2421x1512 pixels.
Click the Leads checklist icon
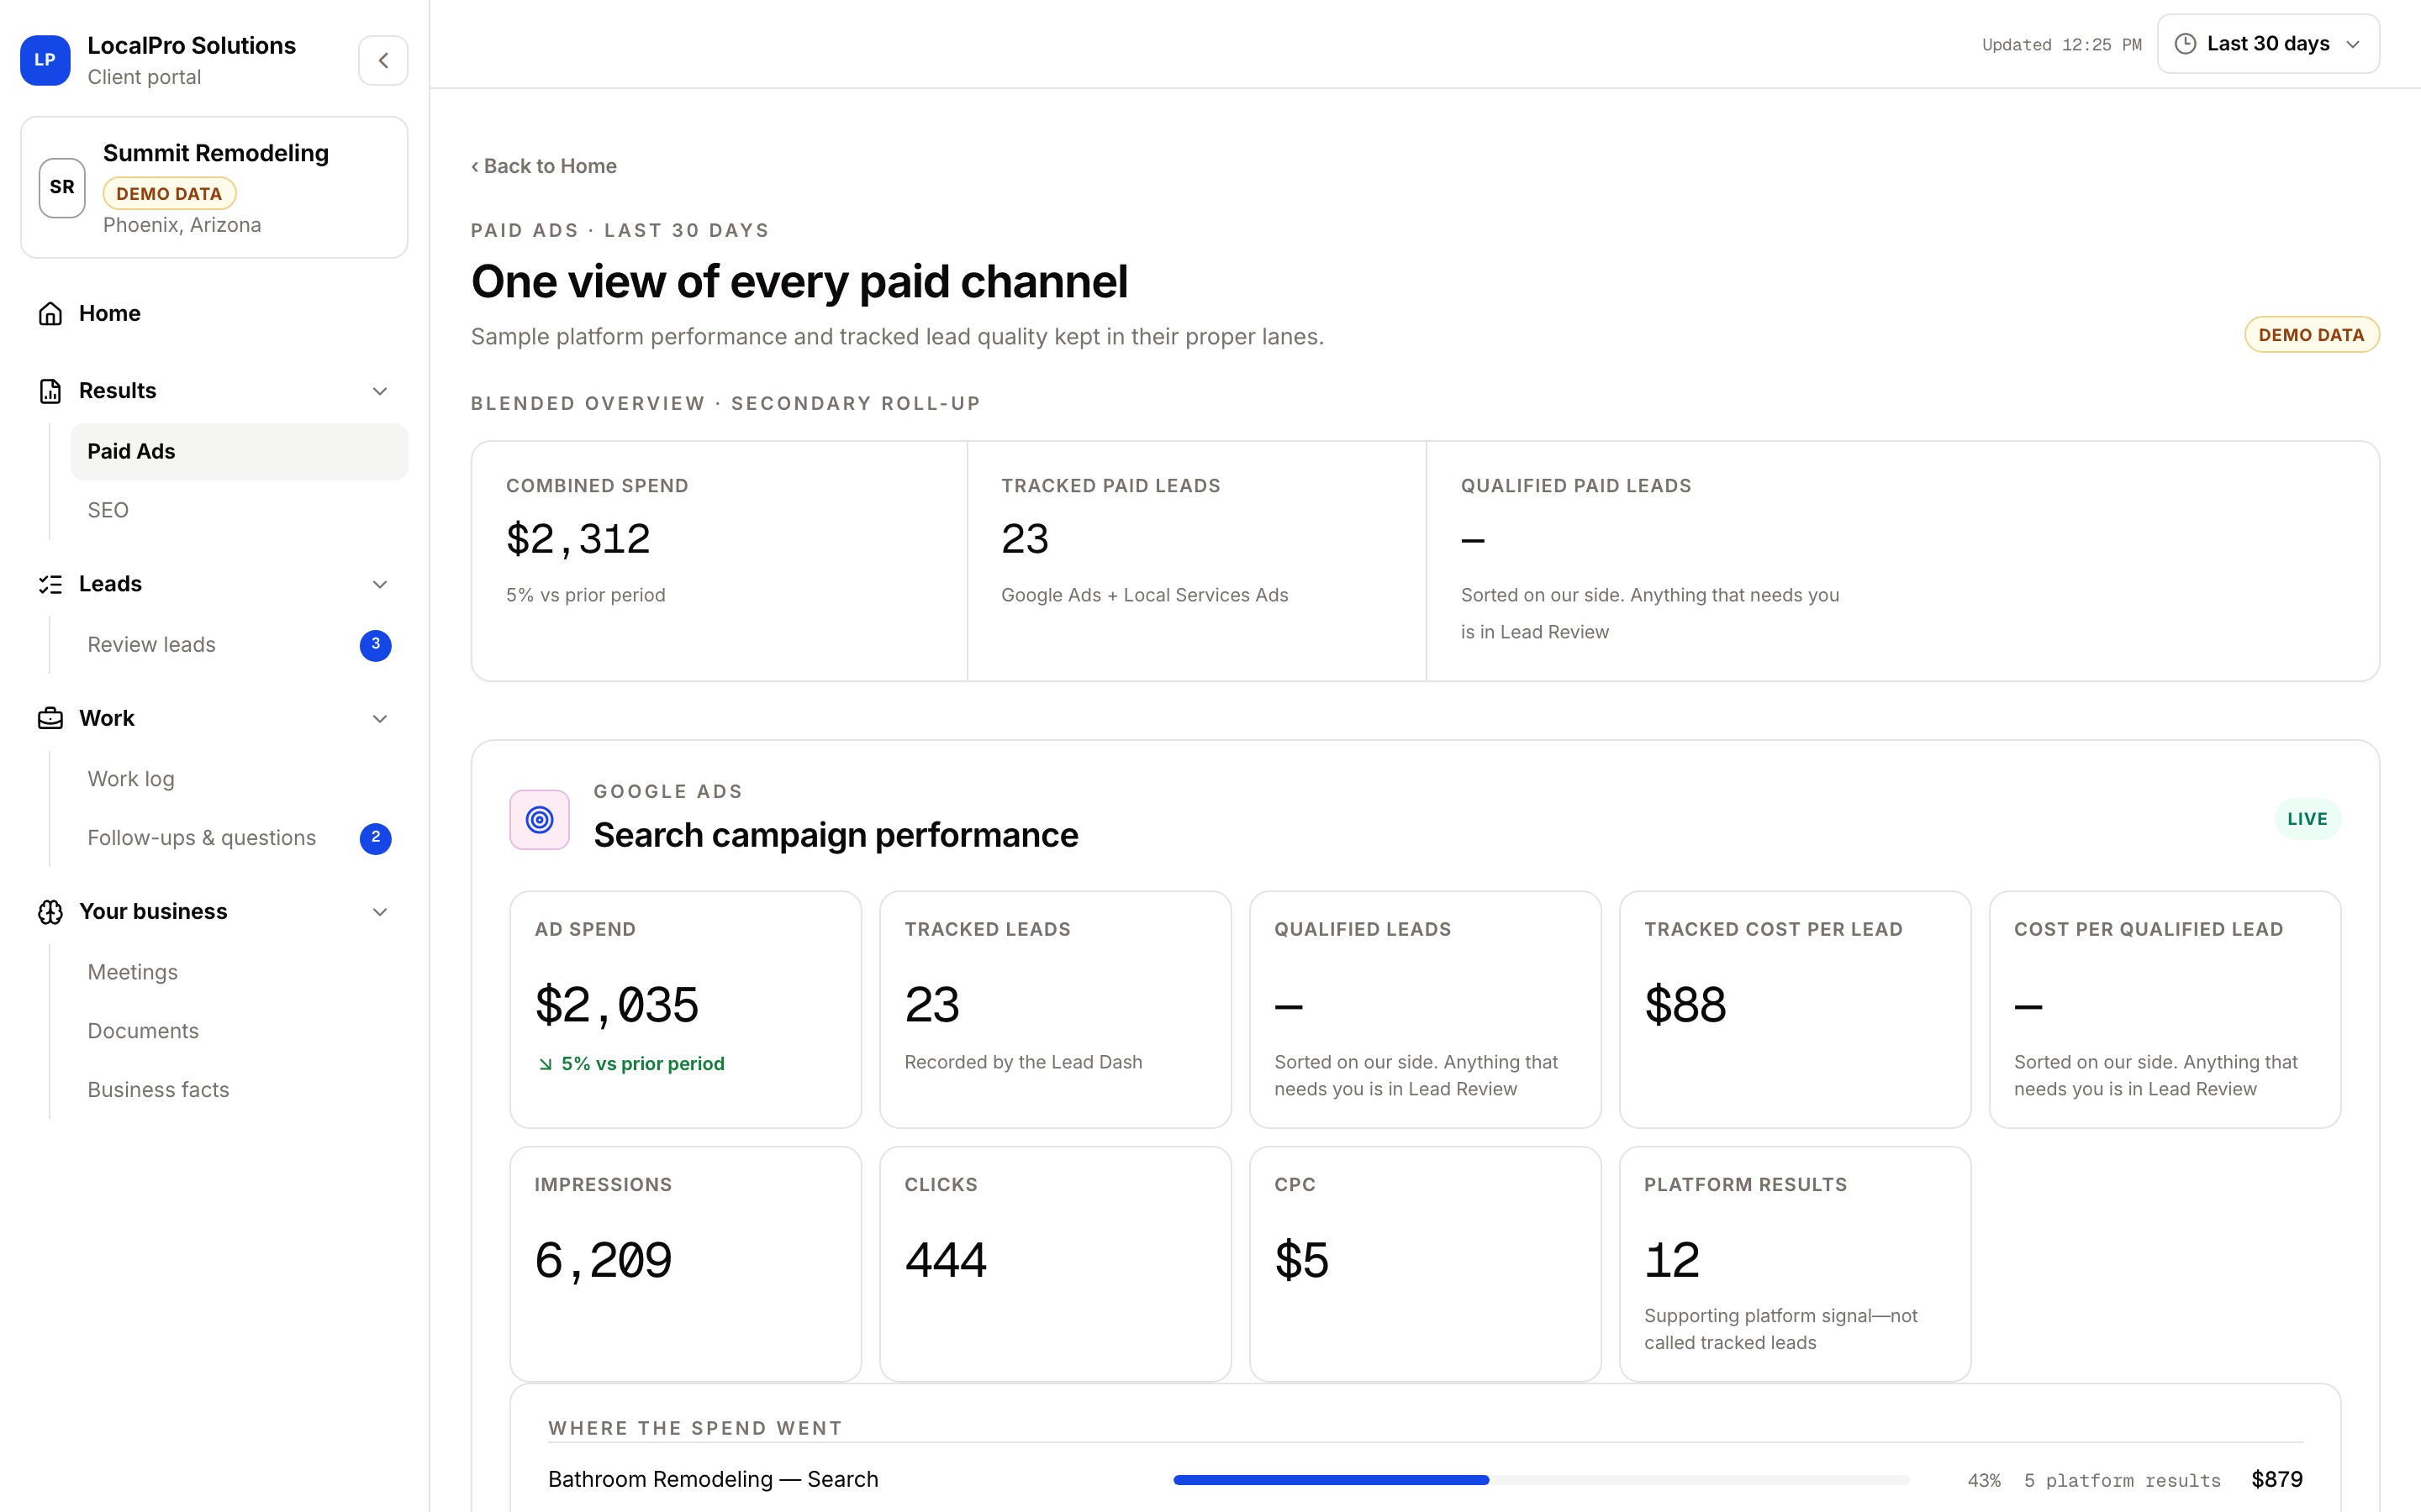click(x=50, y=584)
